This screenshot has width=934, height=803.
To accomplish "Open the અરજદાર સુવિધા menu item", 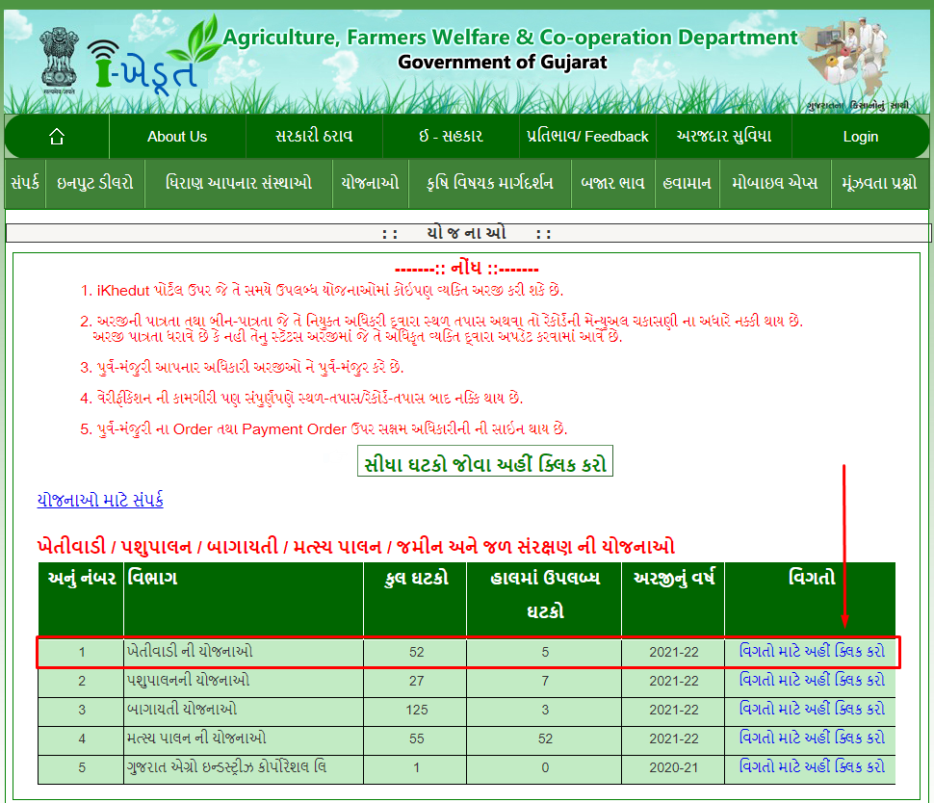I will (724, 137).
